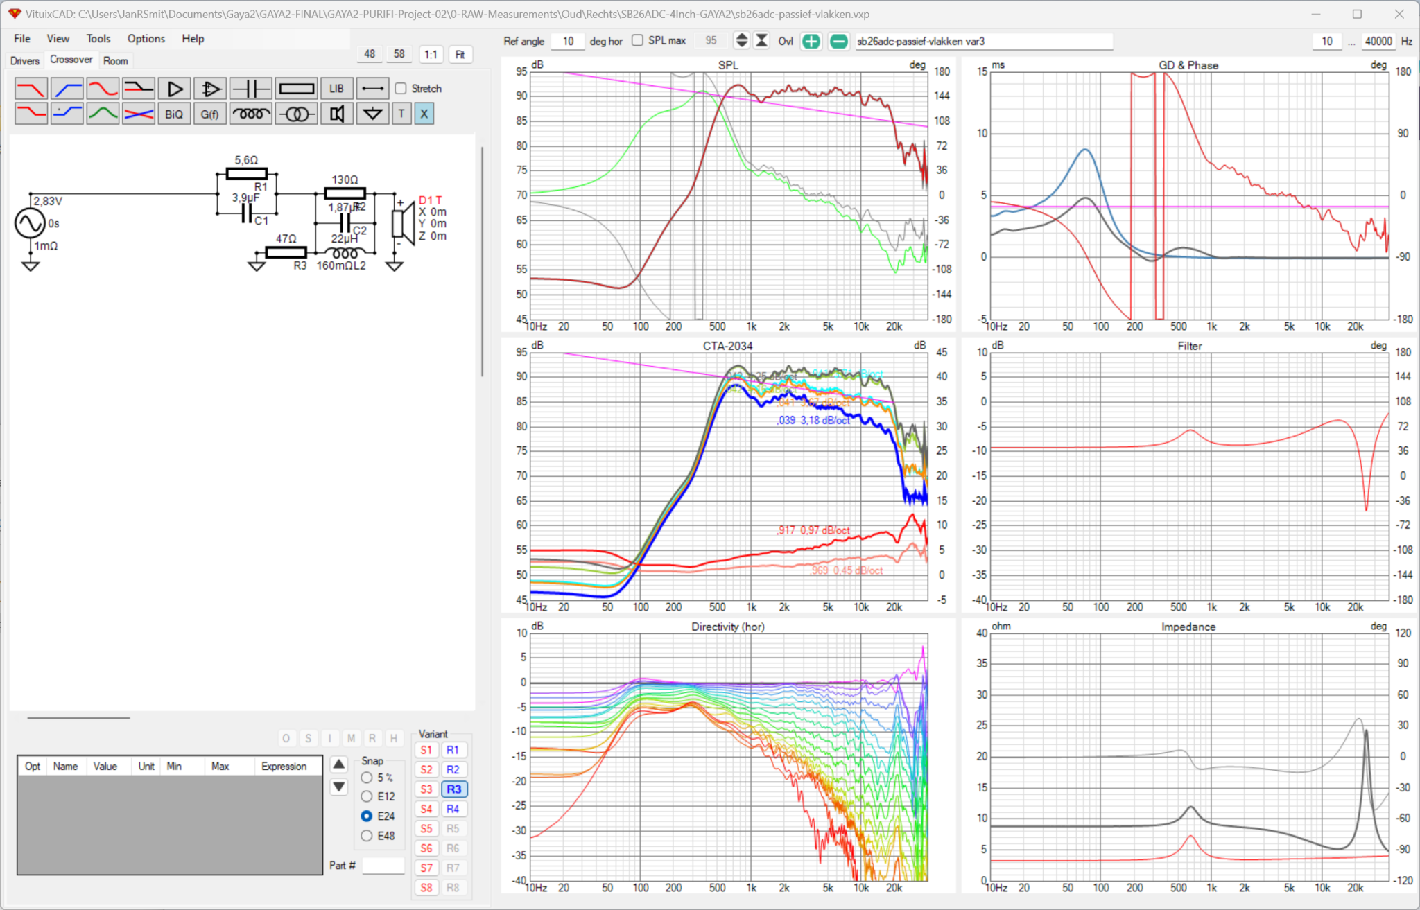The height and width of the screenshot is (910, 1420).
Task: Insert a wire connection segment
Action: (x=372, y=89)
